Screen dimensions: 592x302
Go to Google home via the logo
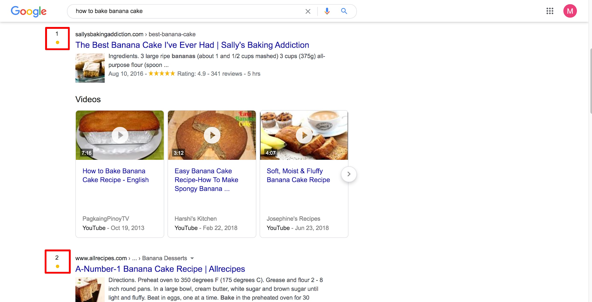[29, 11]
